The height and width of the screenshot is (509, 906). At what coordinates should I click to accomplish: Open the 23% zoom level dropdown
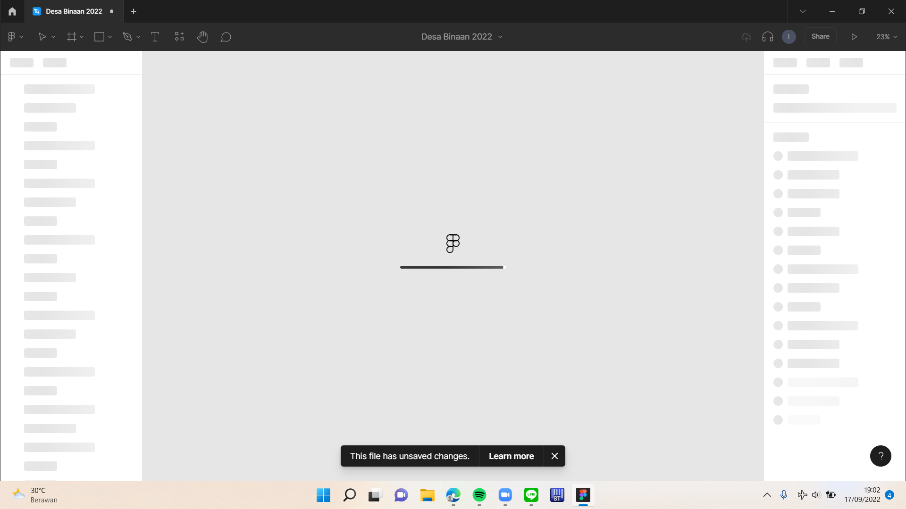tap(887, 37)
